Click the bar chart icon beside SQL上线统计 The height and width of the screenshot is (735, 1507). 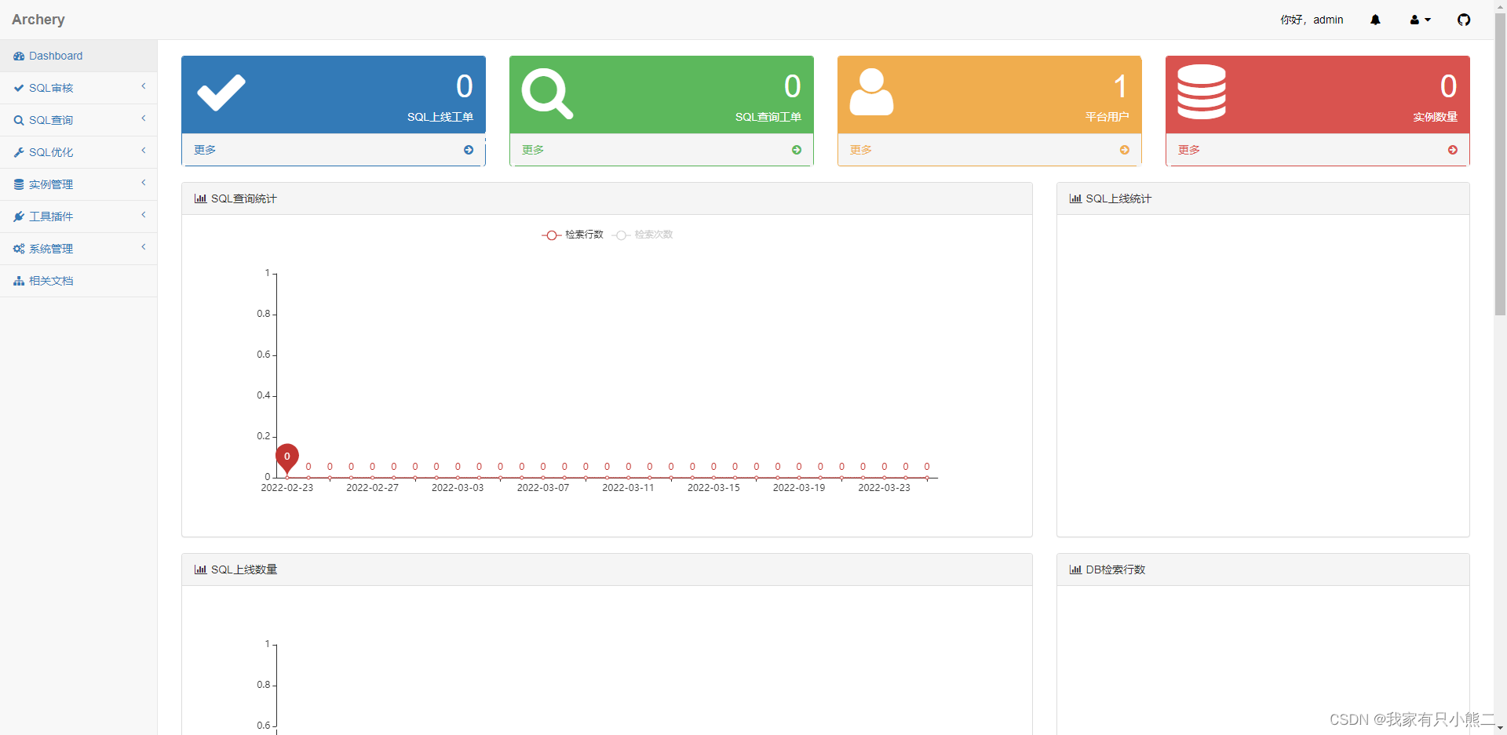[1075, 198]
